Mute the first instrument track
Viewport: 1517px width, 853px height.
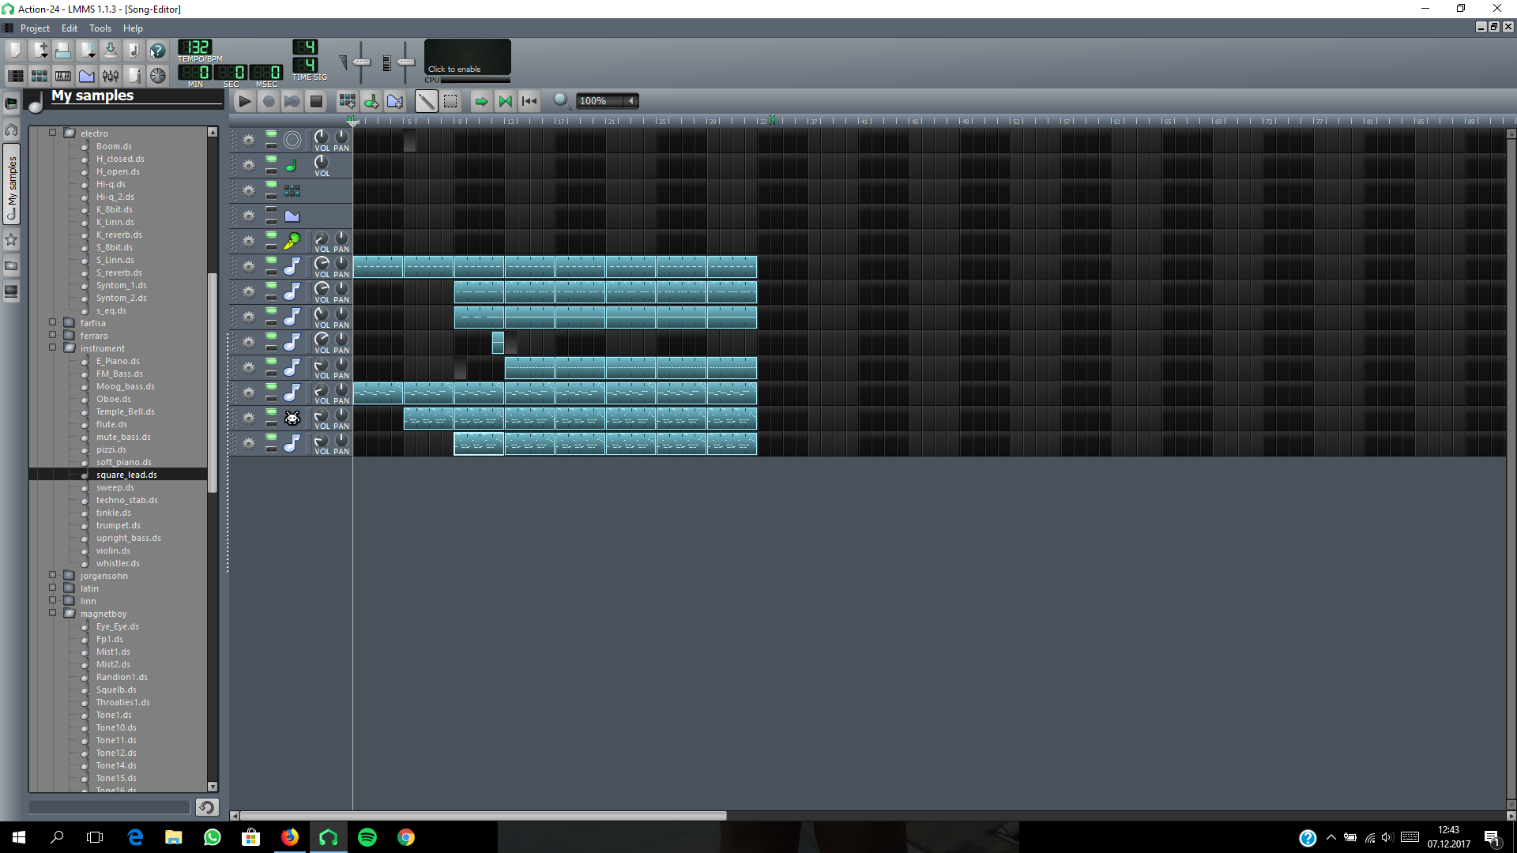click(271, 134)
